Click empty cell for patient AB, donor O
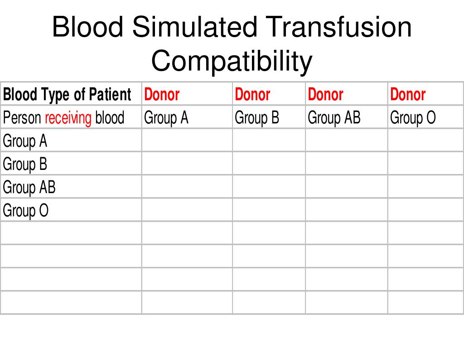The height and width of the screenshot is (348, 464). (x=425, y=187)
